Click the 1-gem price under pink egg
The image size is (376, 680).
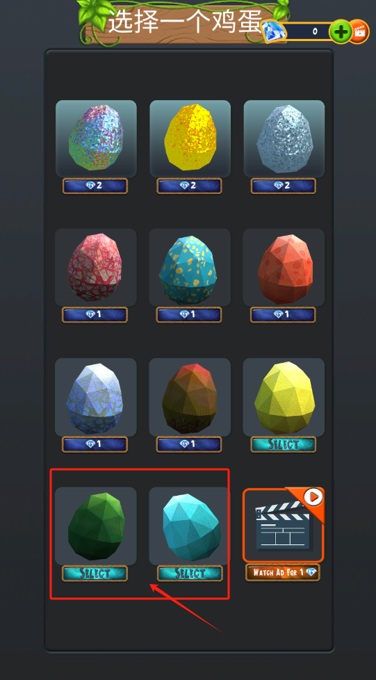(95, 314)
